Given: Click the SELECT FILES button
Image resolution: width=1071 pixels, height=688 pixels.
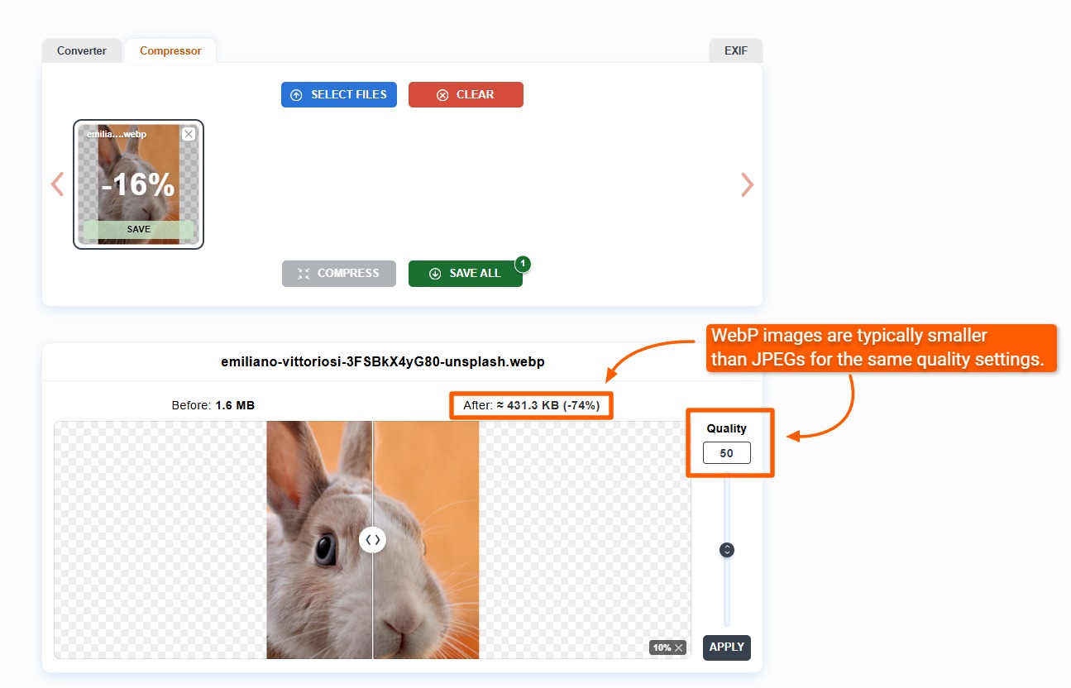Looking at the screenshot, I should pos(338,94).
